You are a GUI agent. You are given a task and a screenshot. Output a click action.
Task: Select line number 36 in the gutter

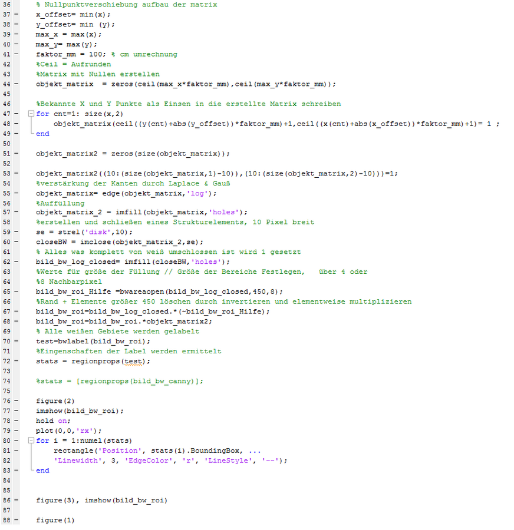click(x=6, y=5)
